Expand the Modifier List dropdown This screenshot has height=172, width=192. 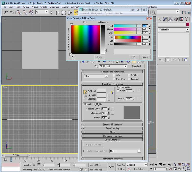187,30
